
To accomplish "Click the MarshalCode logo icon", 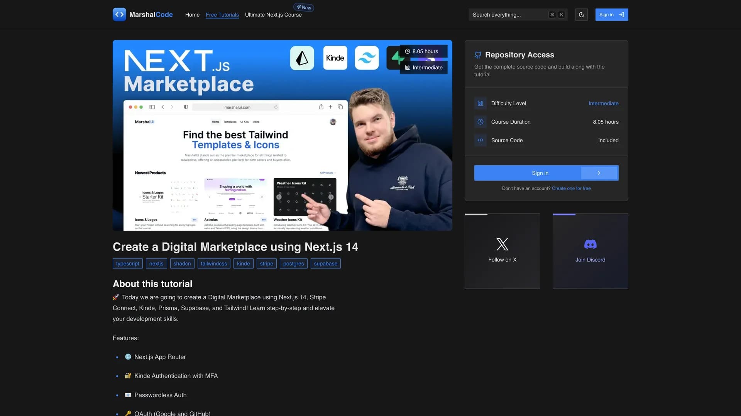I will [119, 15].
